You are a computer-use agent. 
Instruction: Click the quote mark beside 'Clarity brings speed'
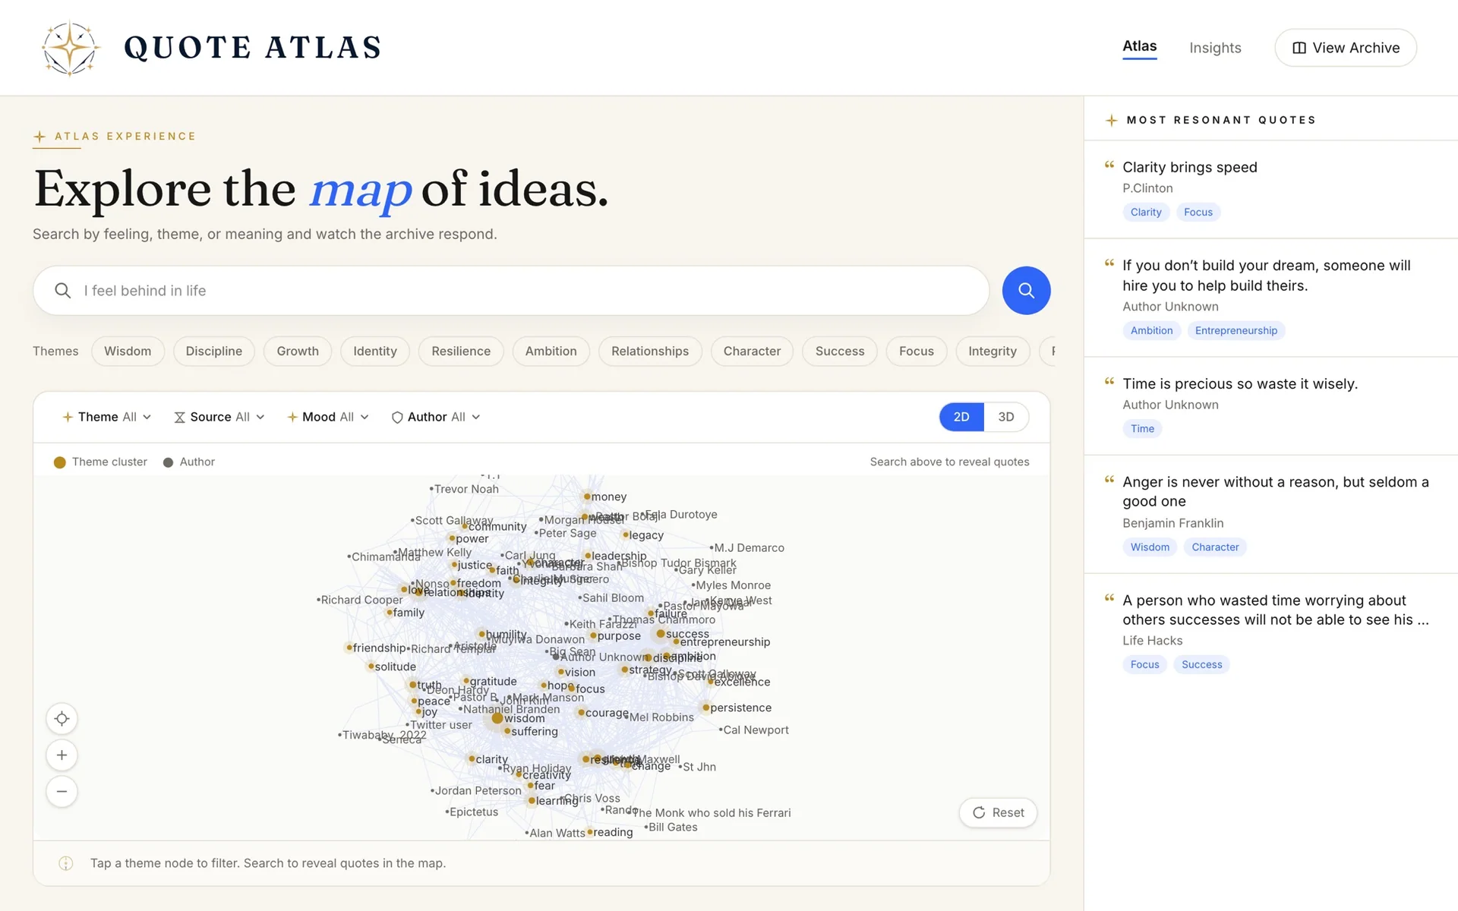[1109, 165]
